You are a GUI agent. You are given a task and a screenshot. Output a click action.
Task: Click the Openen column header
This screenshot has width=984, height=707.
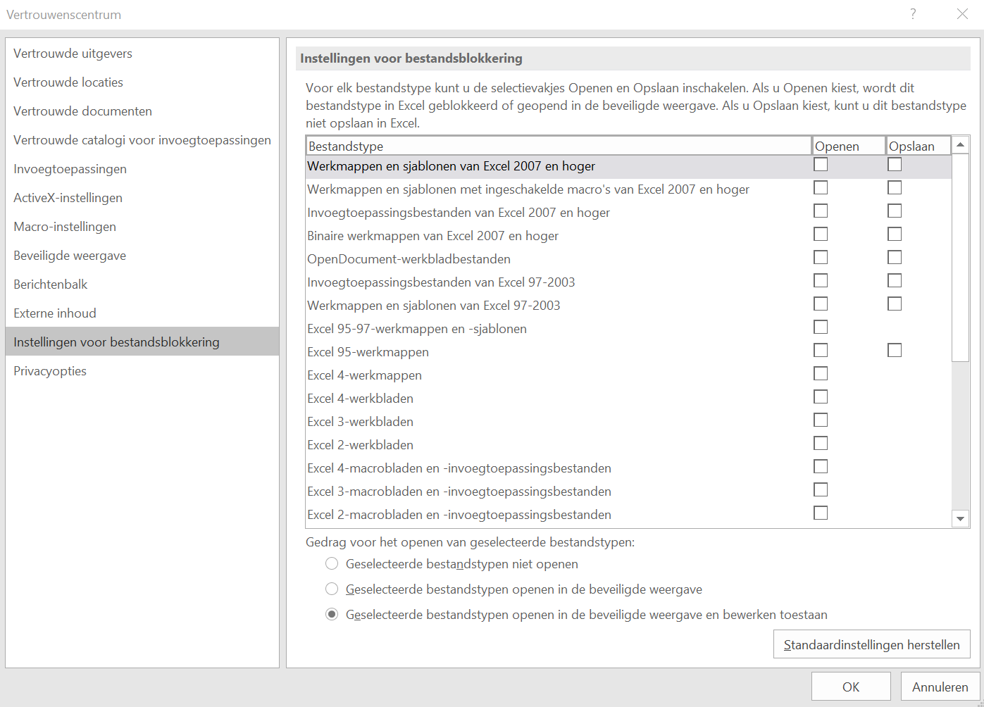pos(849,146)
